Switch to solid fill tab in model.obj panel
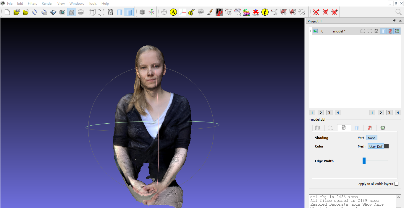 (x=357, y=128)
